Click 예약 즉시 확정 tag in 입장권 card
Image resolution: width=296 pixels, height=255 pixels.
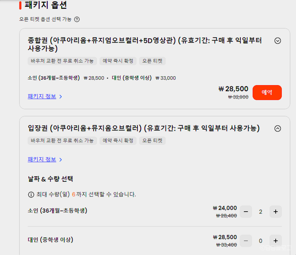pos(118,141)
